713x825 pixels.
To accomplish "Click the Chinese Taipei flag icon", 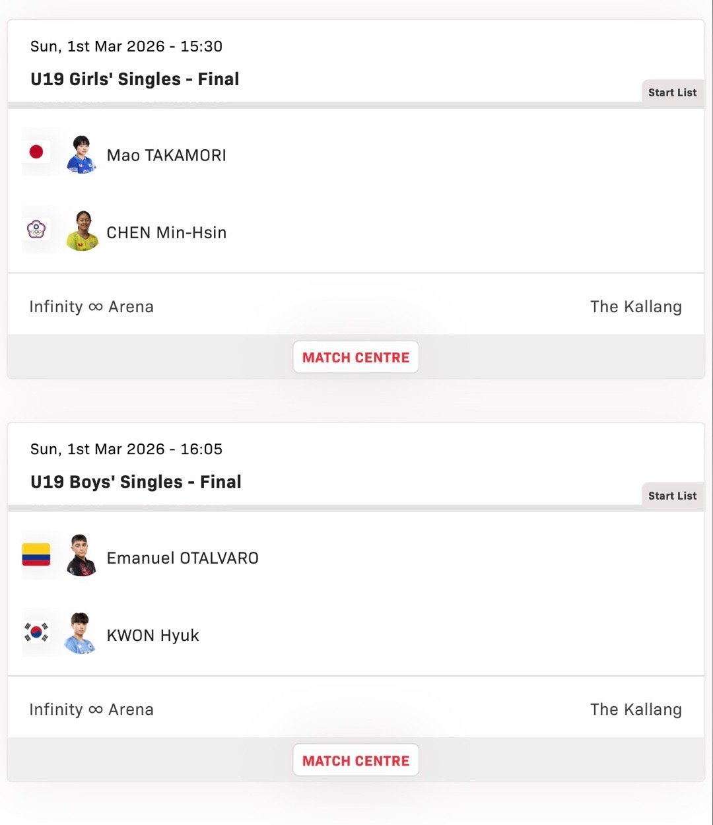I will click(36, 230).
